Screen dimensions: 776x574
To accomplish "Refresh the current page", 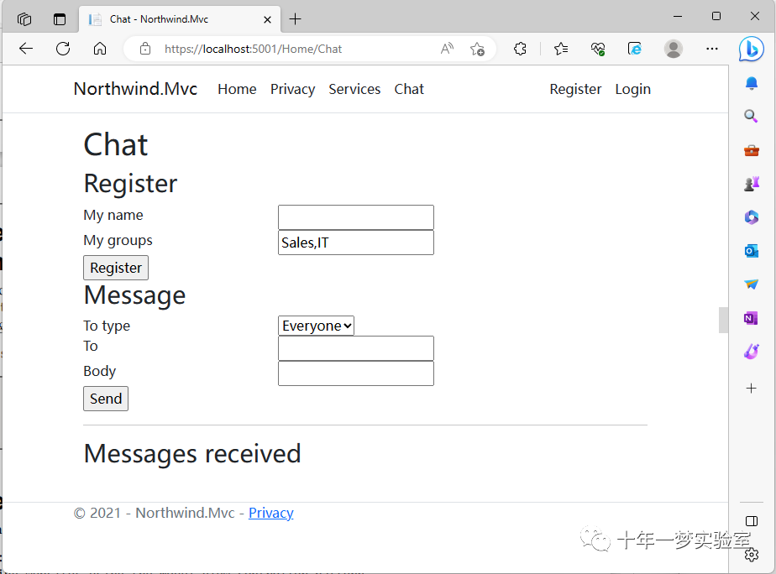I will (x=63, y=49).
